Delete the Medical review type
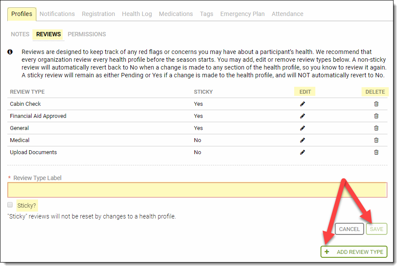Image resolution: width=400 pixels, height=269 pixels. pyautogui.click(x=376, y=140)
